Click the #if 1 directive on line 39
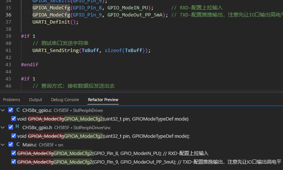Viewport: 283px width, 170px height. pos(28,36)
